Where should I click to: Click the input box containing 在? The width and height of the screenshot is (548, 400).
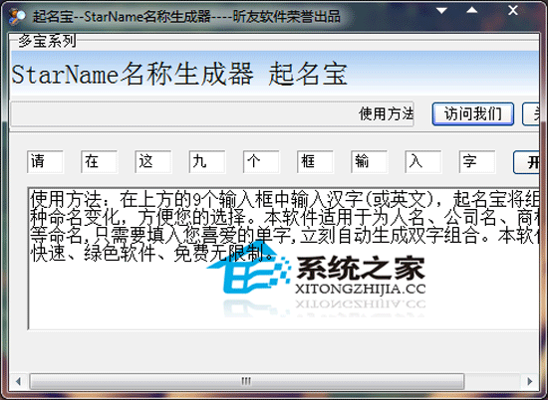coord(99,161)
